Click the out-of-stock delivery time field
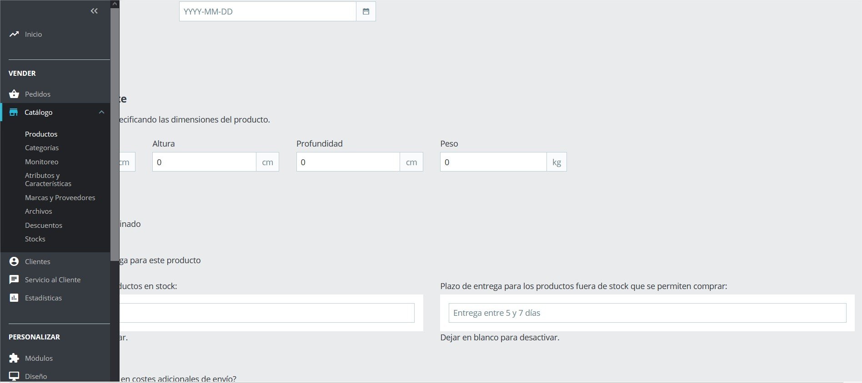This screenshot has height=383, width=862. click(x=647, y=313)
